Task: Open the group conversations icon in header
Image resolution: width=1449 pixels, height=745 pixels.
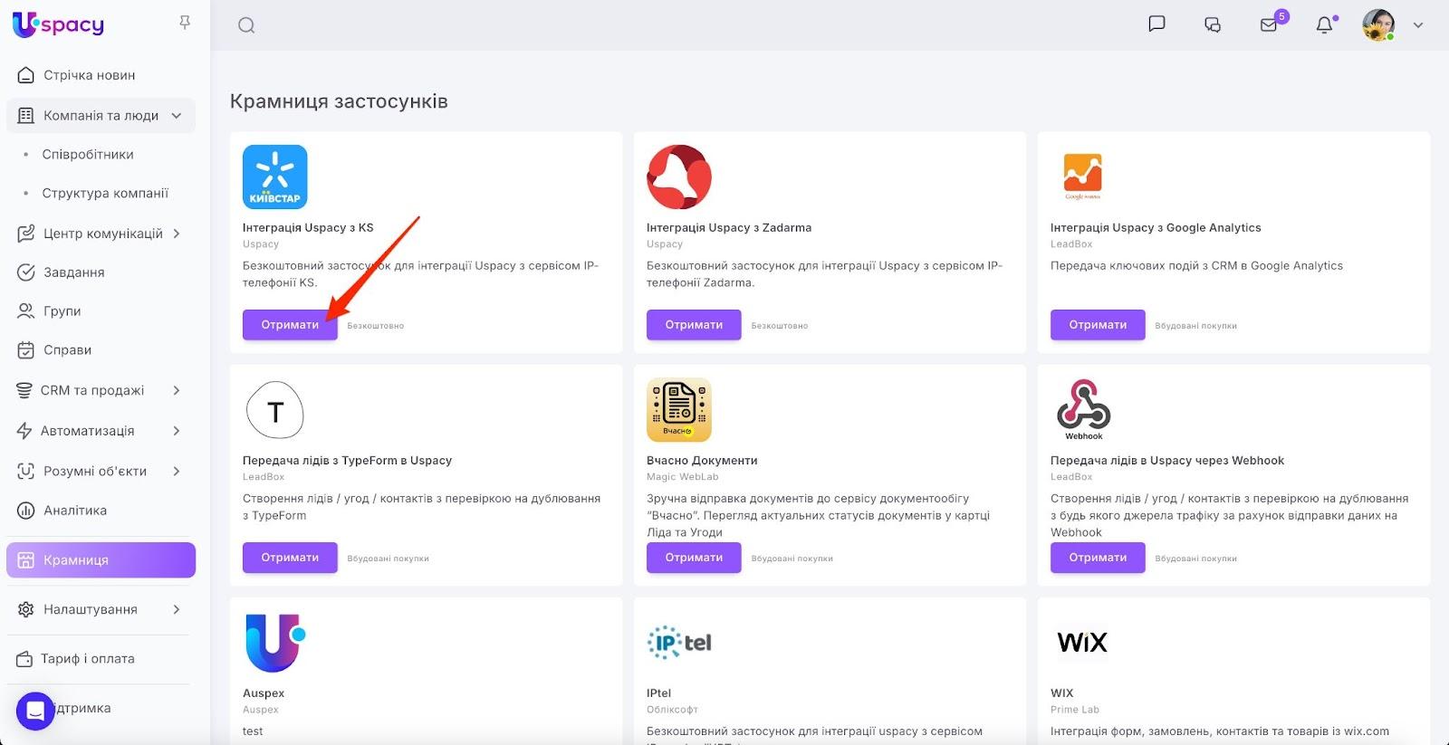Action: 1213,25
